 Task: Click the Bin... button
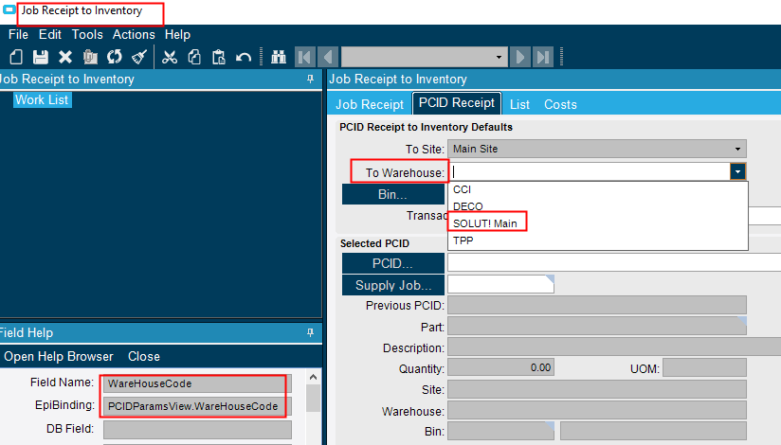coord(393,194)
